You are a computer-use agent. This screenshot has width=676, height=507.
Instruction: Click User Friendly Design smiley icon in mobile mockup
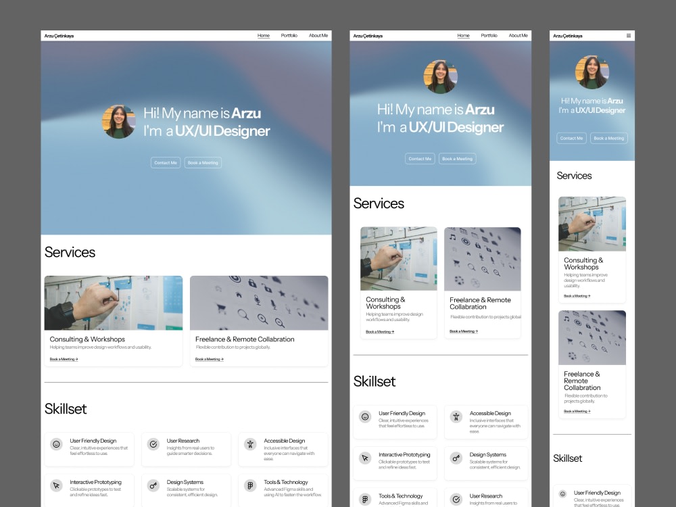point(562,494)
